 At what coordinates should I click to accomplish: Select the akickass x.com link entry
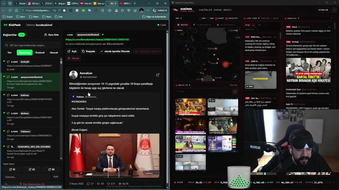[30, 118]
